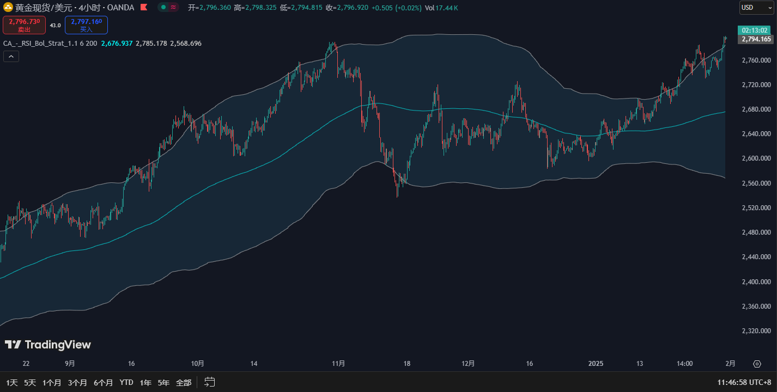Image resolution: width=777 pixels, height=392 pixels.
Task: Click the gold symbol logo icon
Action: (x=8, y=8)
